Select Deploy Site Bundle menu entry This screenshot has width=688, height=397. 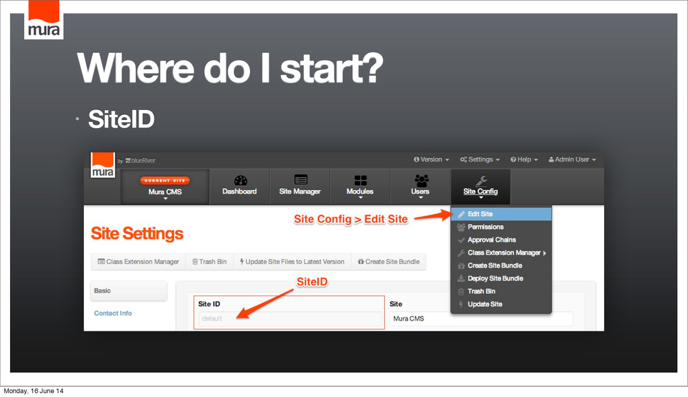click(501, 278)
